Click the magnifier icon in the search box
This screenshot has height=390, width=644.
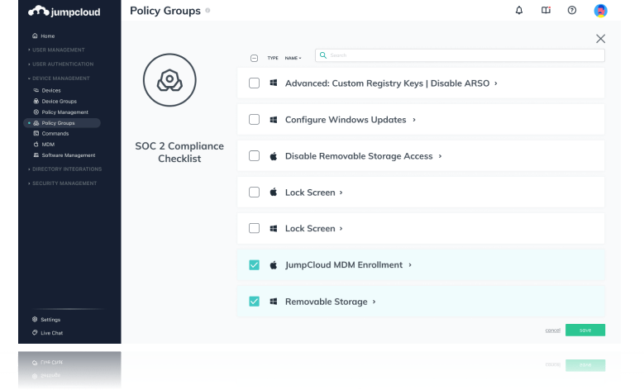[x=323, y=55]
